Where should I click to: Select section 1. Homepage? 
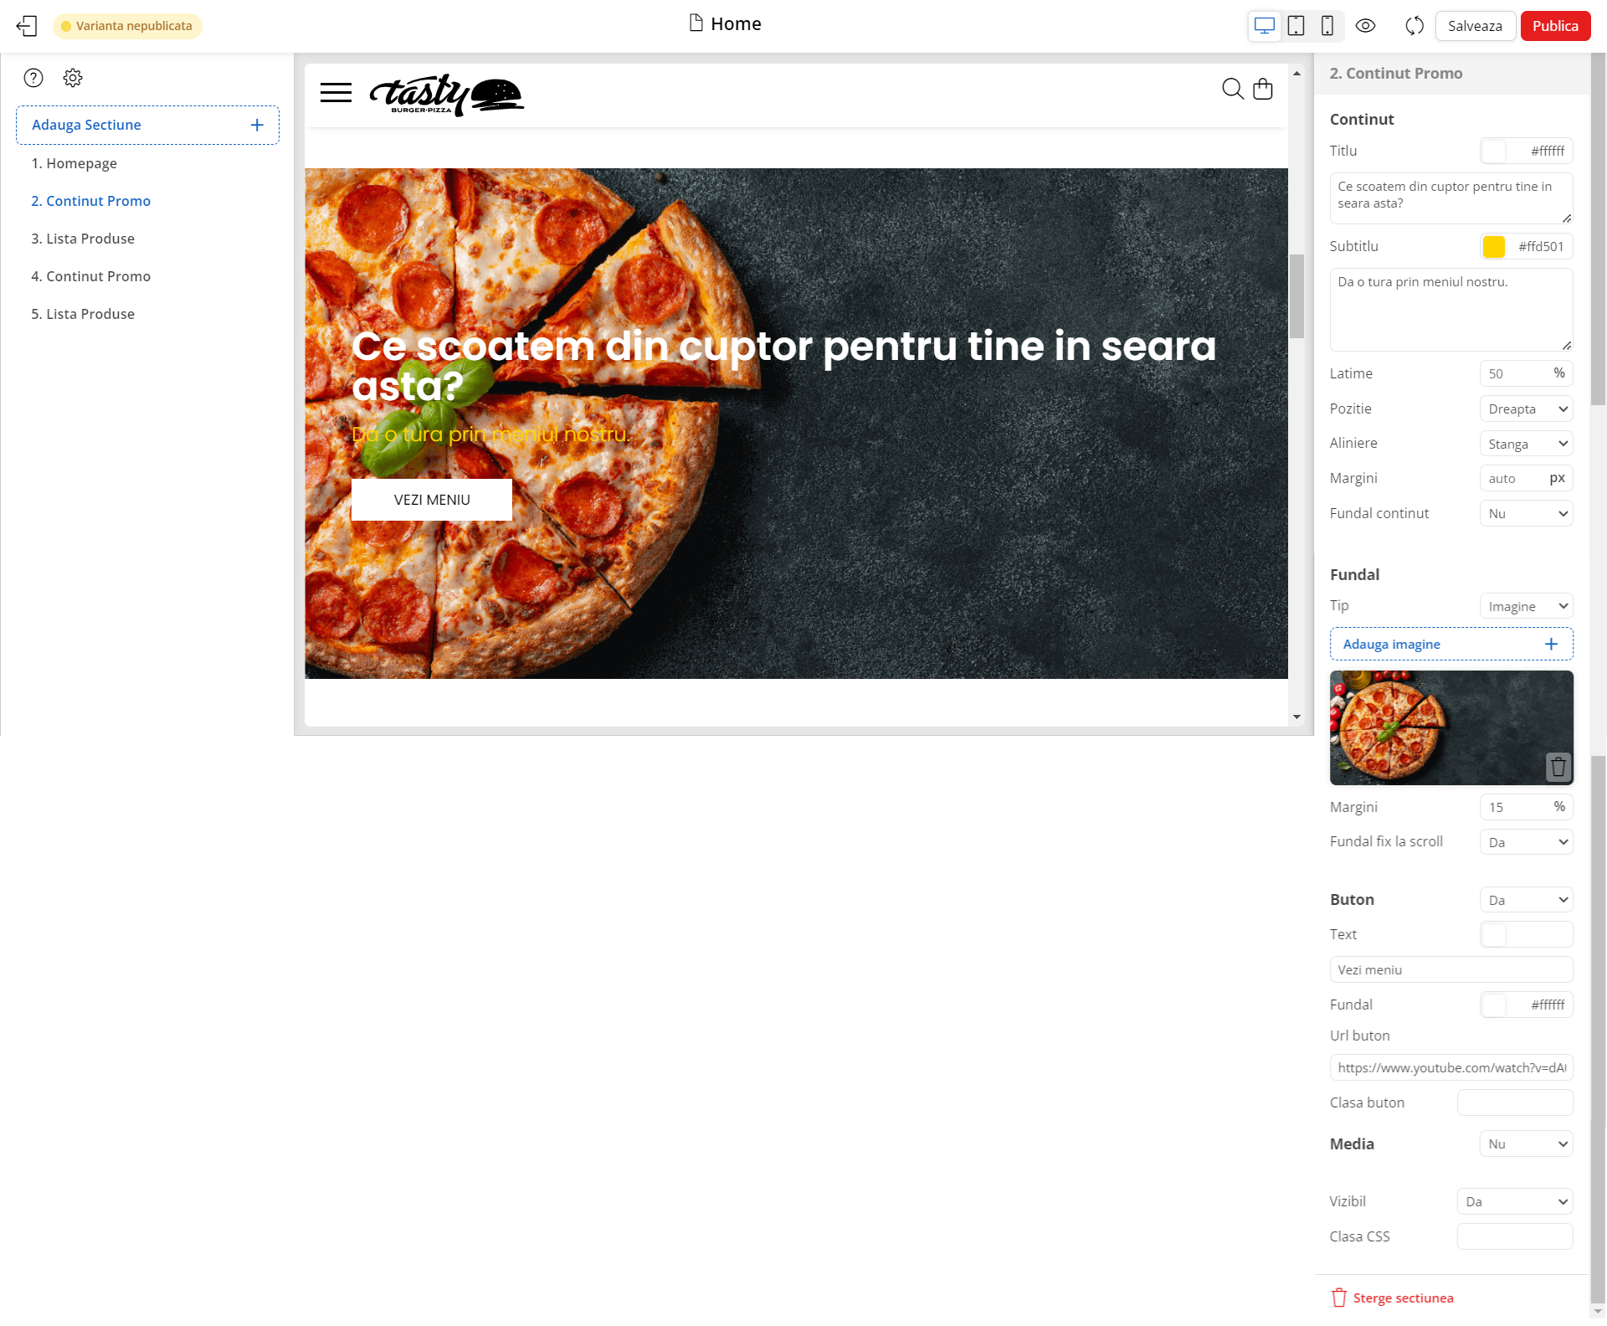point(74,162)
